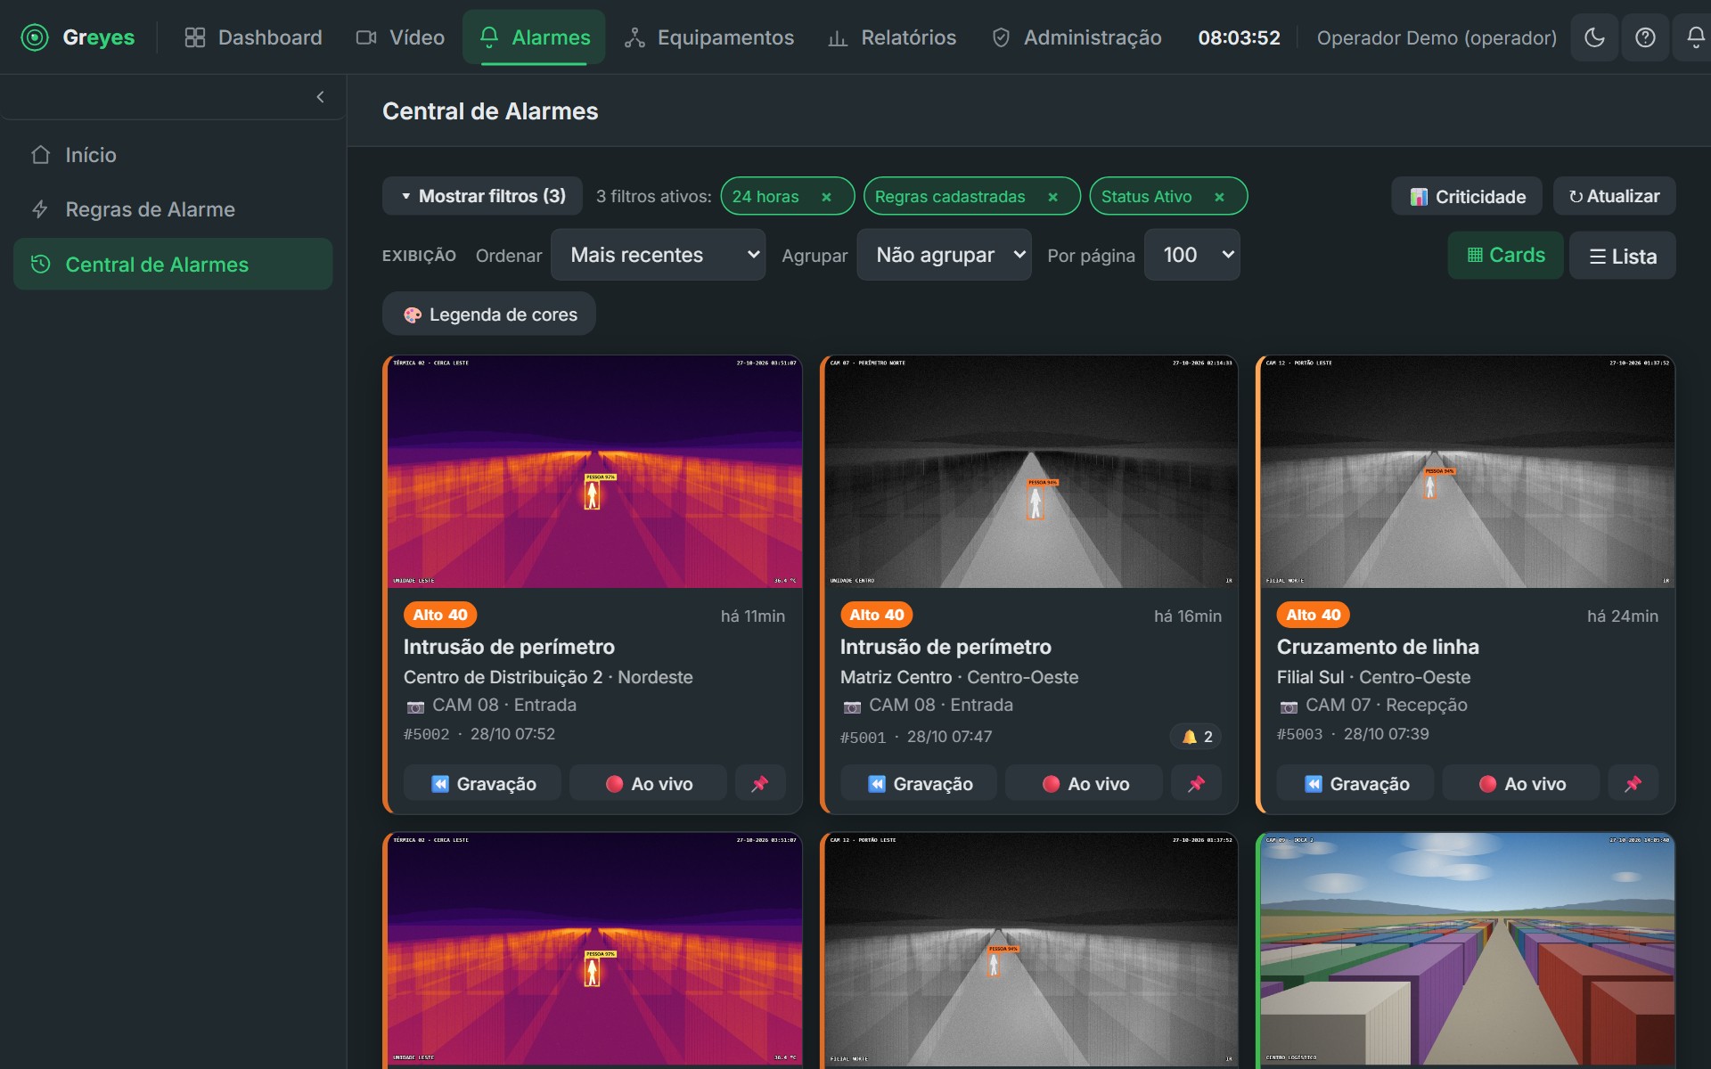This screenshot has width=1711, height=1069.
Task: Open the Dashboard menu item
Action: click(253, 37)
